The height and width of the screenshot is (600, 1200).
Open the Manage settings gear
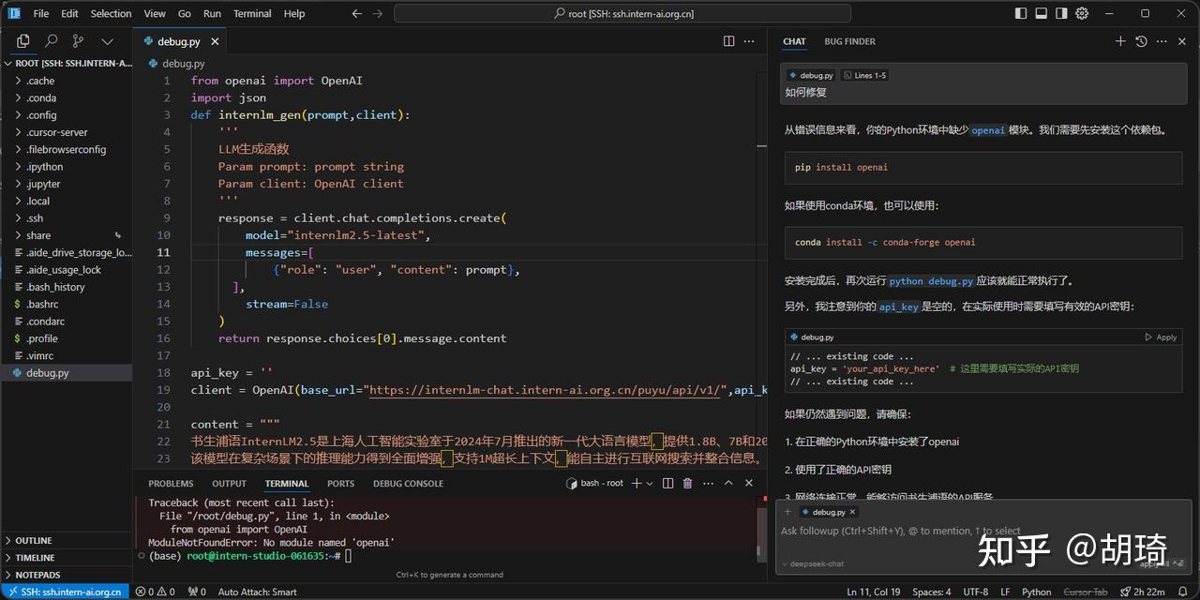coord(1082,13)
